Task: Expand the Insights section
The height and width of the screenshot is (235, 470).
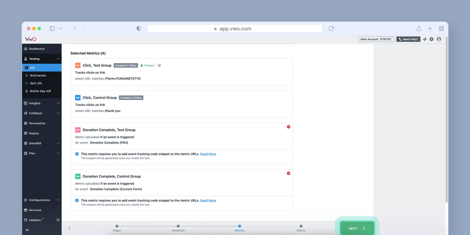Action: coord(34,103)
